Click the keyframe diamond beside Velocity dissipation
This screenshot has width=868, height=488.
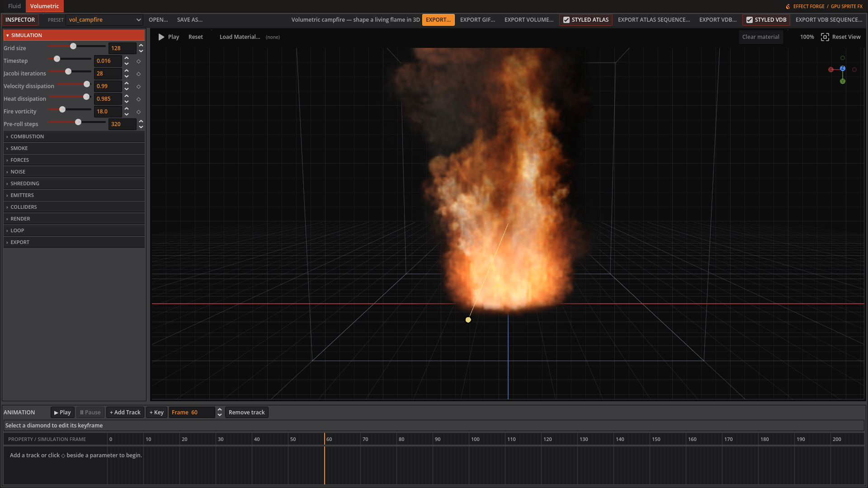coord(139,86)
